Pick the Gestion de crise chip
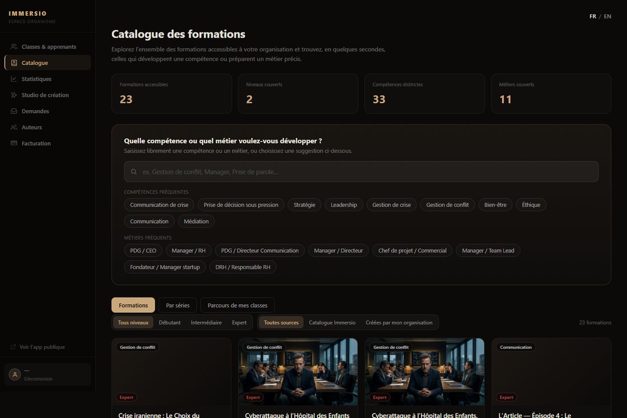This screenshot has height=418, width=627. (x=391, y=205)
